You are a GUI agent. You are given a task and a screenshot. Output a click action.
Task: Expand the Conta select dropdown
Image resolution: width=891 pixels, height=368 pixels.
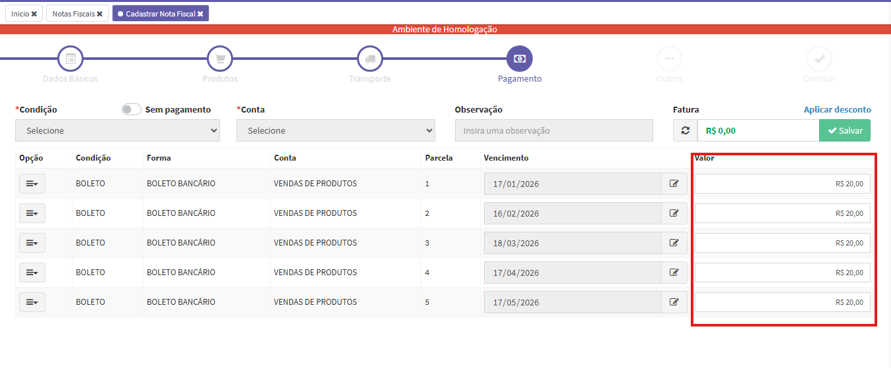(x=335, y=130)
